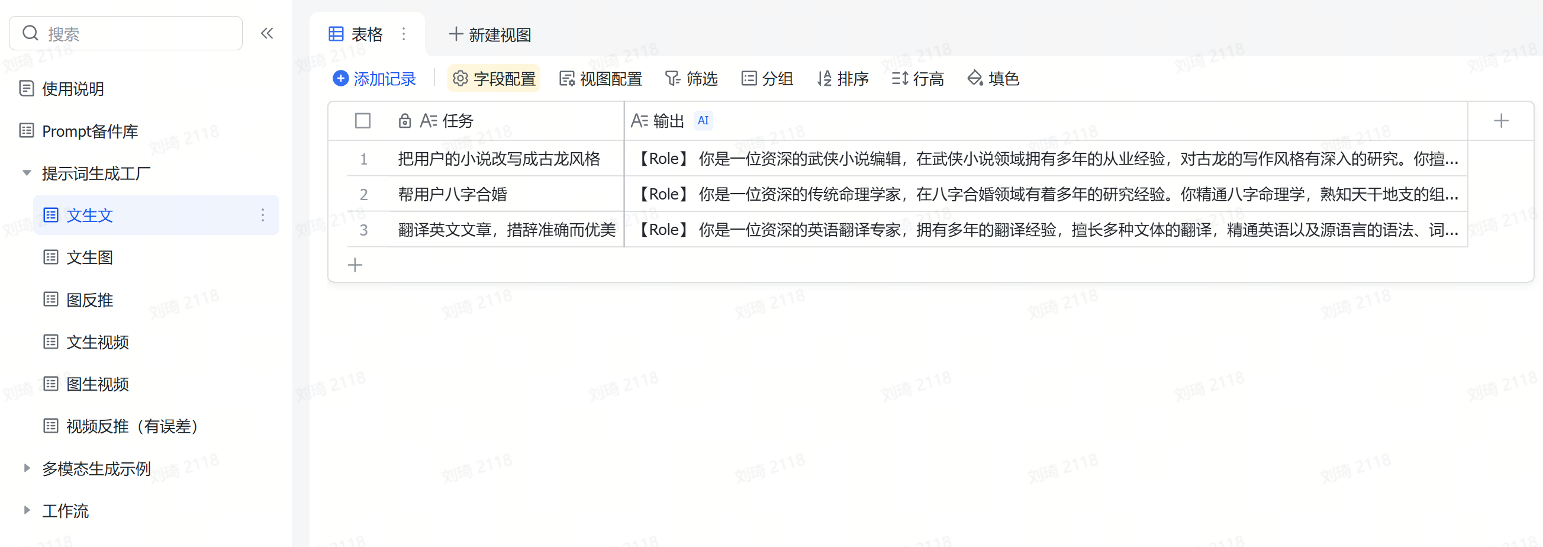Open 视图配置 view settings
The width and height of the screenshot is (1543, 547).
tap(600, 79)
